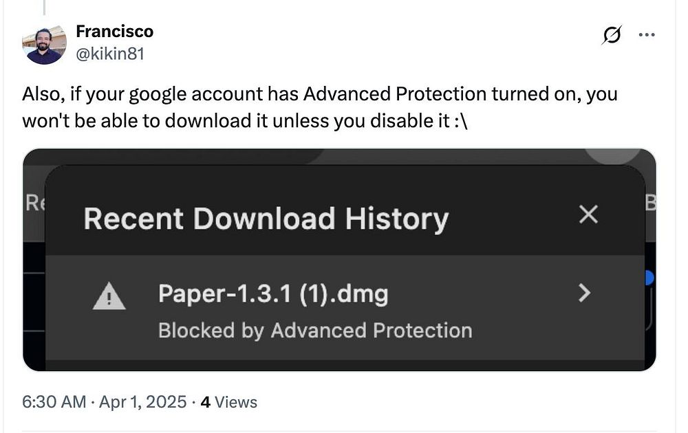
Task: Open the 4 Views count
Action: (x=228, y=402)
